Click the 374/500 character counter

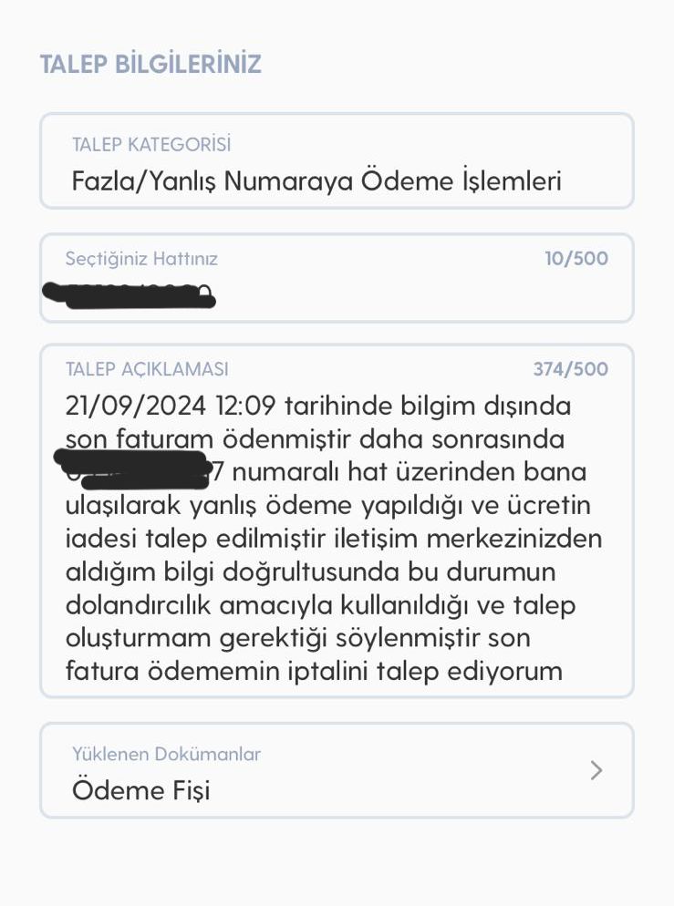pos(570,369)
